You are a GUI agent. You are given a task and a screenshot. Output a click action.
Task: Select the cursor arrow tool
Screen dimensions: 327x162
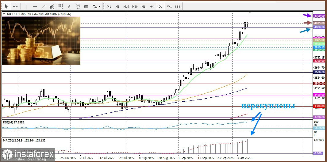[6, 6]
